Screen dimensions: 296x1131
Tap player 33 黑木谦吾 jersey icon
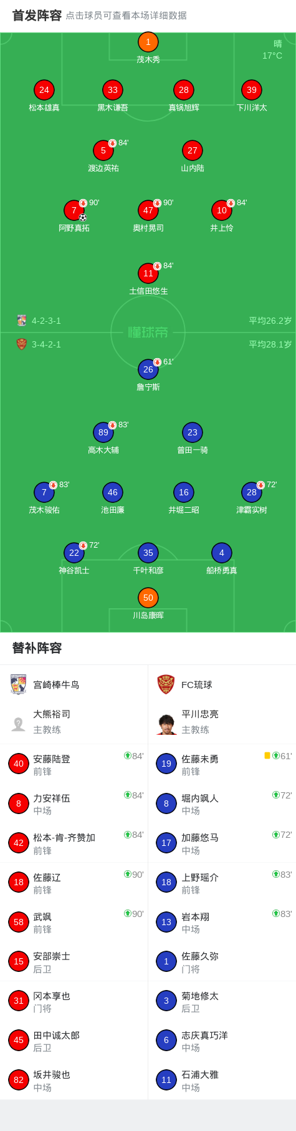[x=112, y=90]
